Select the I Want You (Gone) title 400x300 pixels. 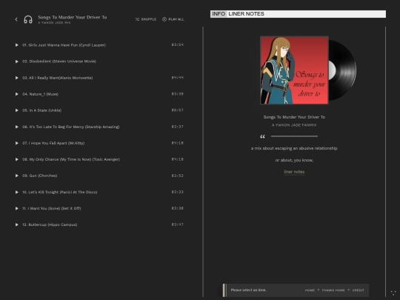(x=52, y=208)
